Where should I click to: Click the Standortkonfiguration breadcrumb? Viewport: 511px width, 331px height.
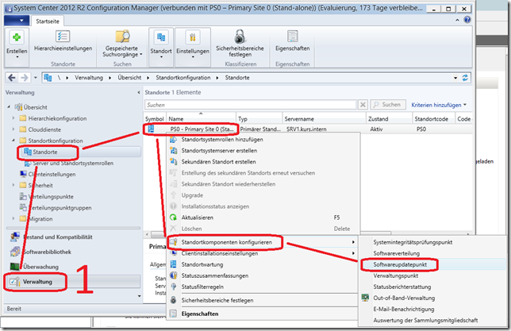(182, 78)
